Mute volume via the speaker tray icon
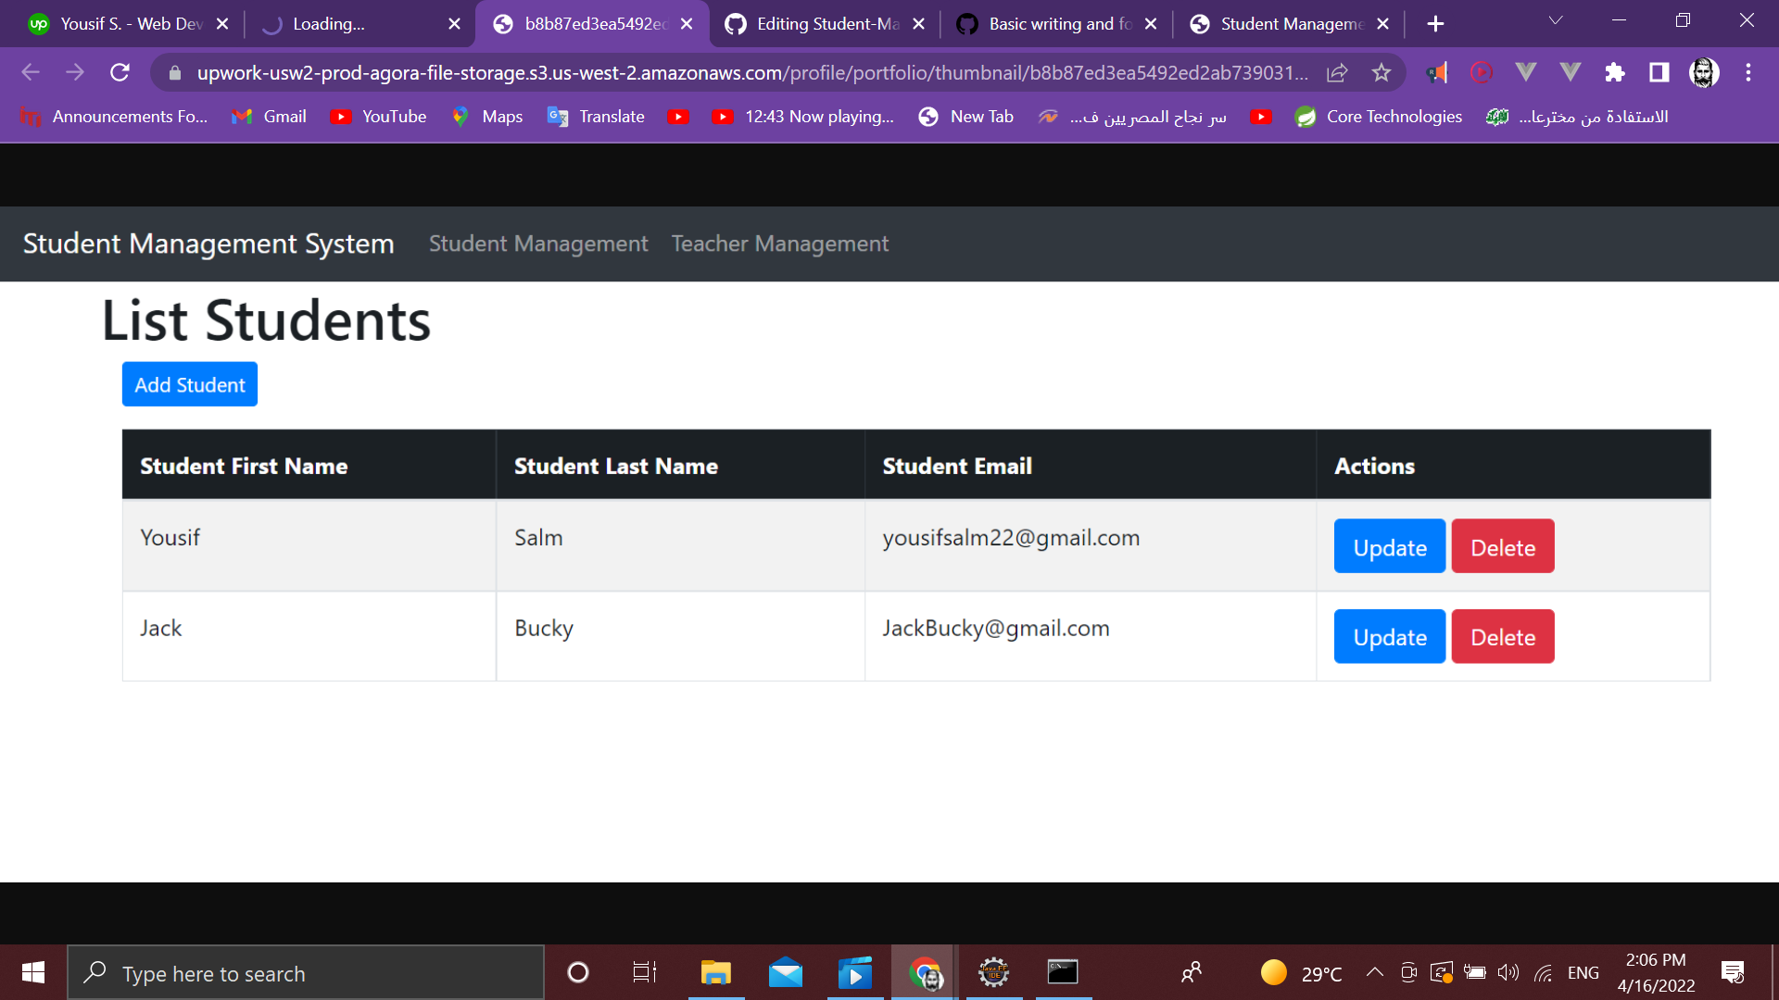Viewport: 1779px width, 1000px height. [1510, 972]
